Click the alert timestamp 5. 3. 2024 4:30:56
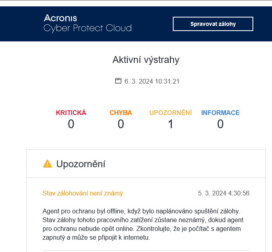Image resolution: width=272 pixels, height=252 pixels. [223, 193]
